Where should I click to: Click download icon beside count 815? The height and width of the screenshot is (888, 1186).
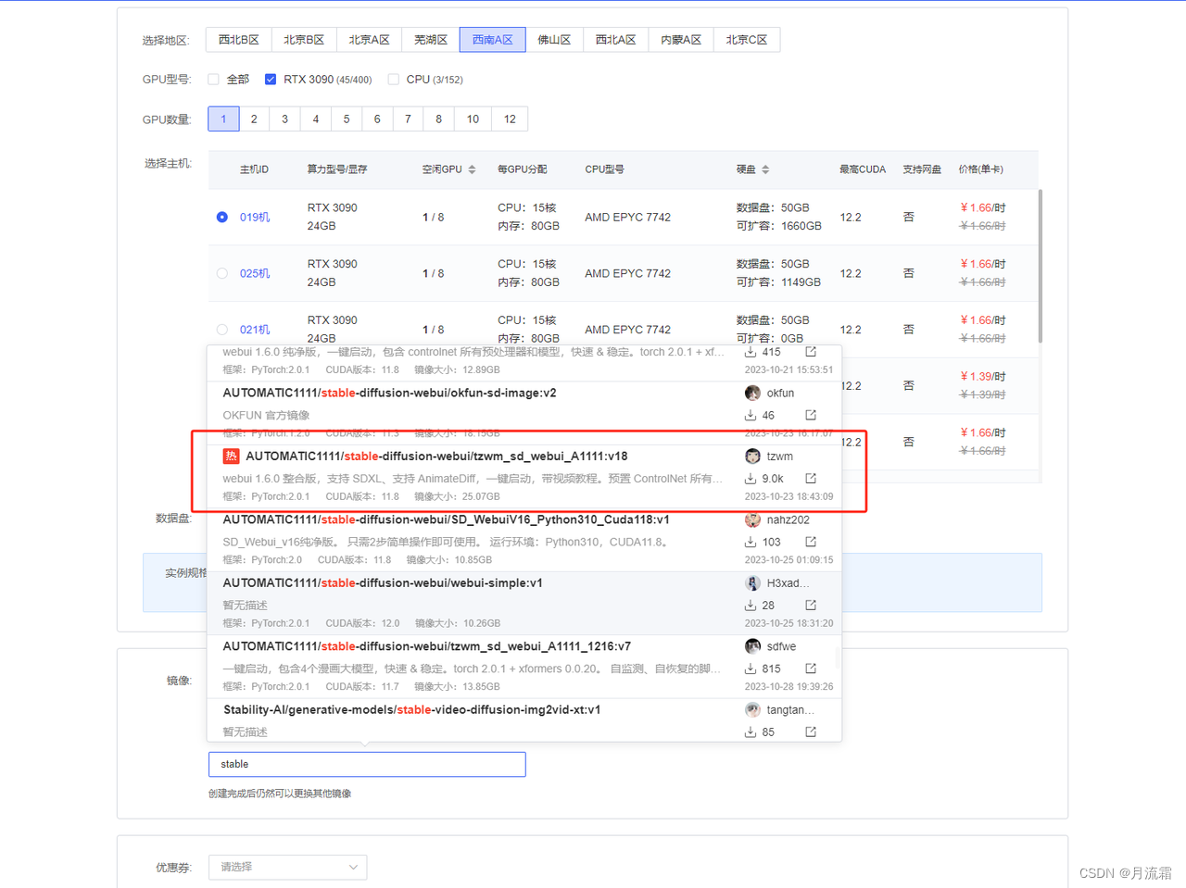point(751,669)
